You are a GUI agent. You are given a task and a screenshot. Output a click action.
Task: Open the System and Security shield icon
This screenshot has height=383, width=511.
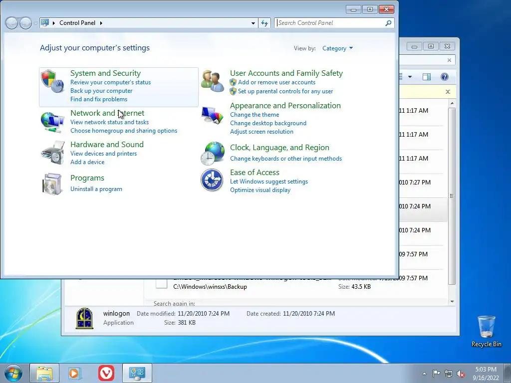click(52, 81)
